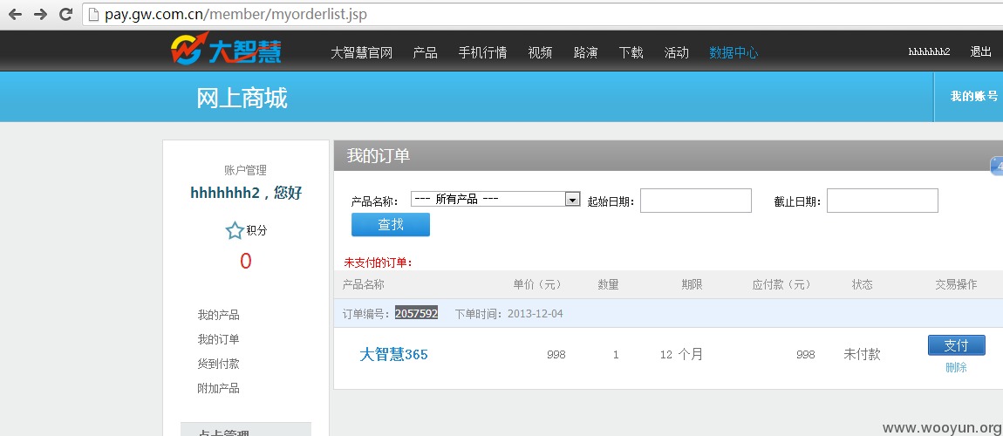Open the 下载 menu item
The width and height of the screenshot is (1003, 436).
(631, 52)
